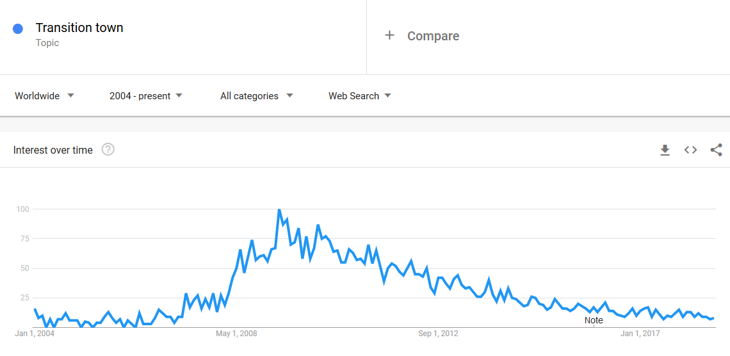Click the arrow next to Web Search

coord(388,95)
